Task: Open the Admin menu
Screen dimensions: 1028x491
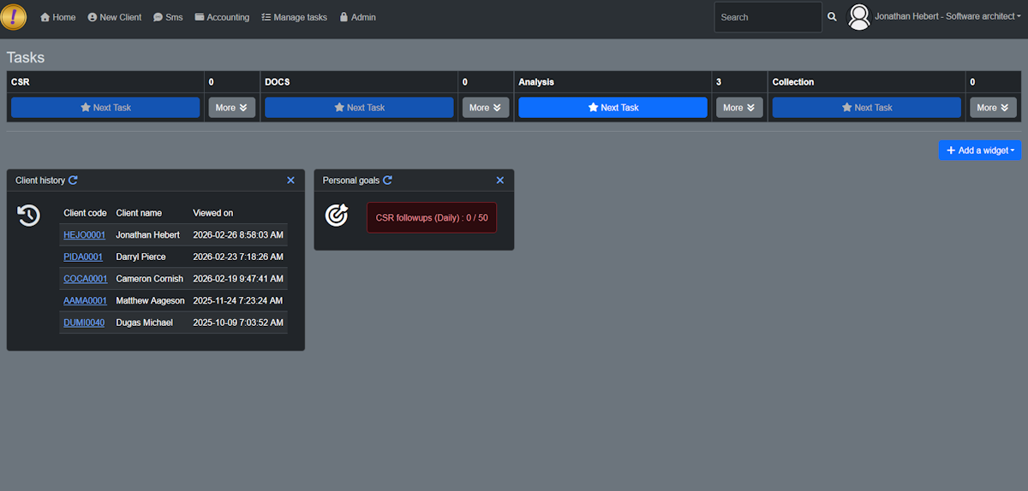Action: click(x=357, y=17)
